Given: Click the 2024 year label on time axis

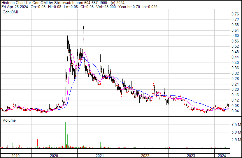Looking at the screenshot, I should (222, 156).
